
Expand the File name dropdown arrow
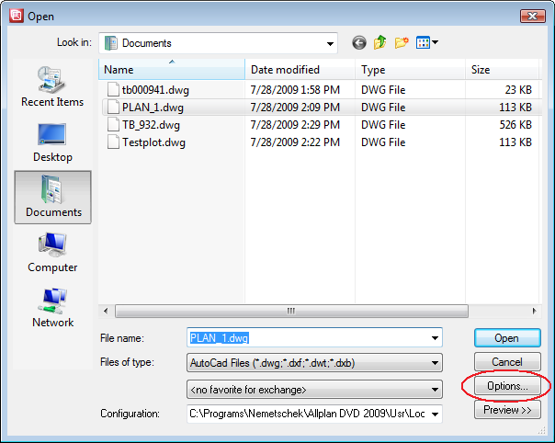(435, 338)
